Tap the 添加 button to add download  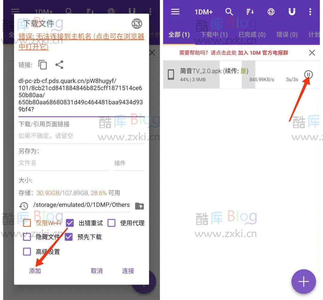tap(34, 271)
